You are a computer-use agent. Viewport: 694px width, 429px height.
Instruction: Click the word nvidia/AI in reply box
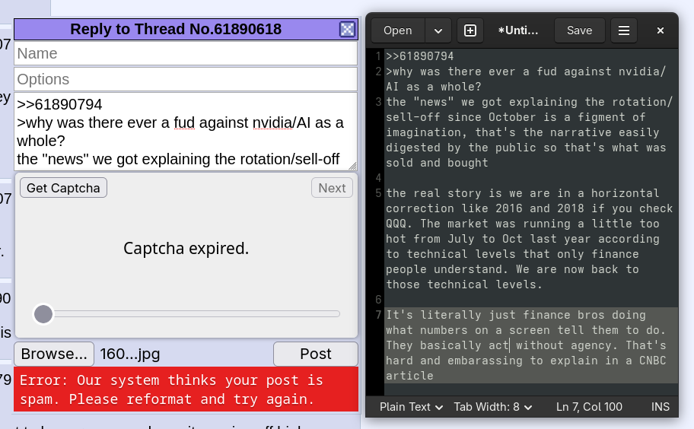[282, 122]
